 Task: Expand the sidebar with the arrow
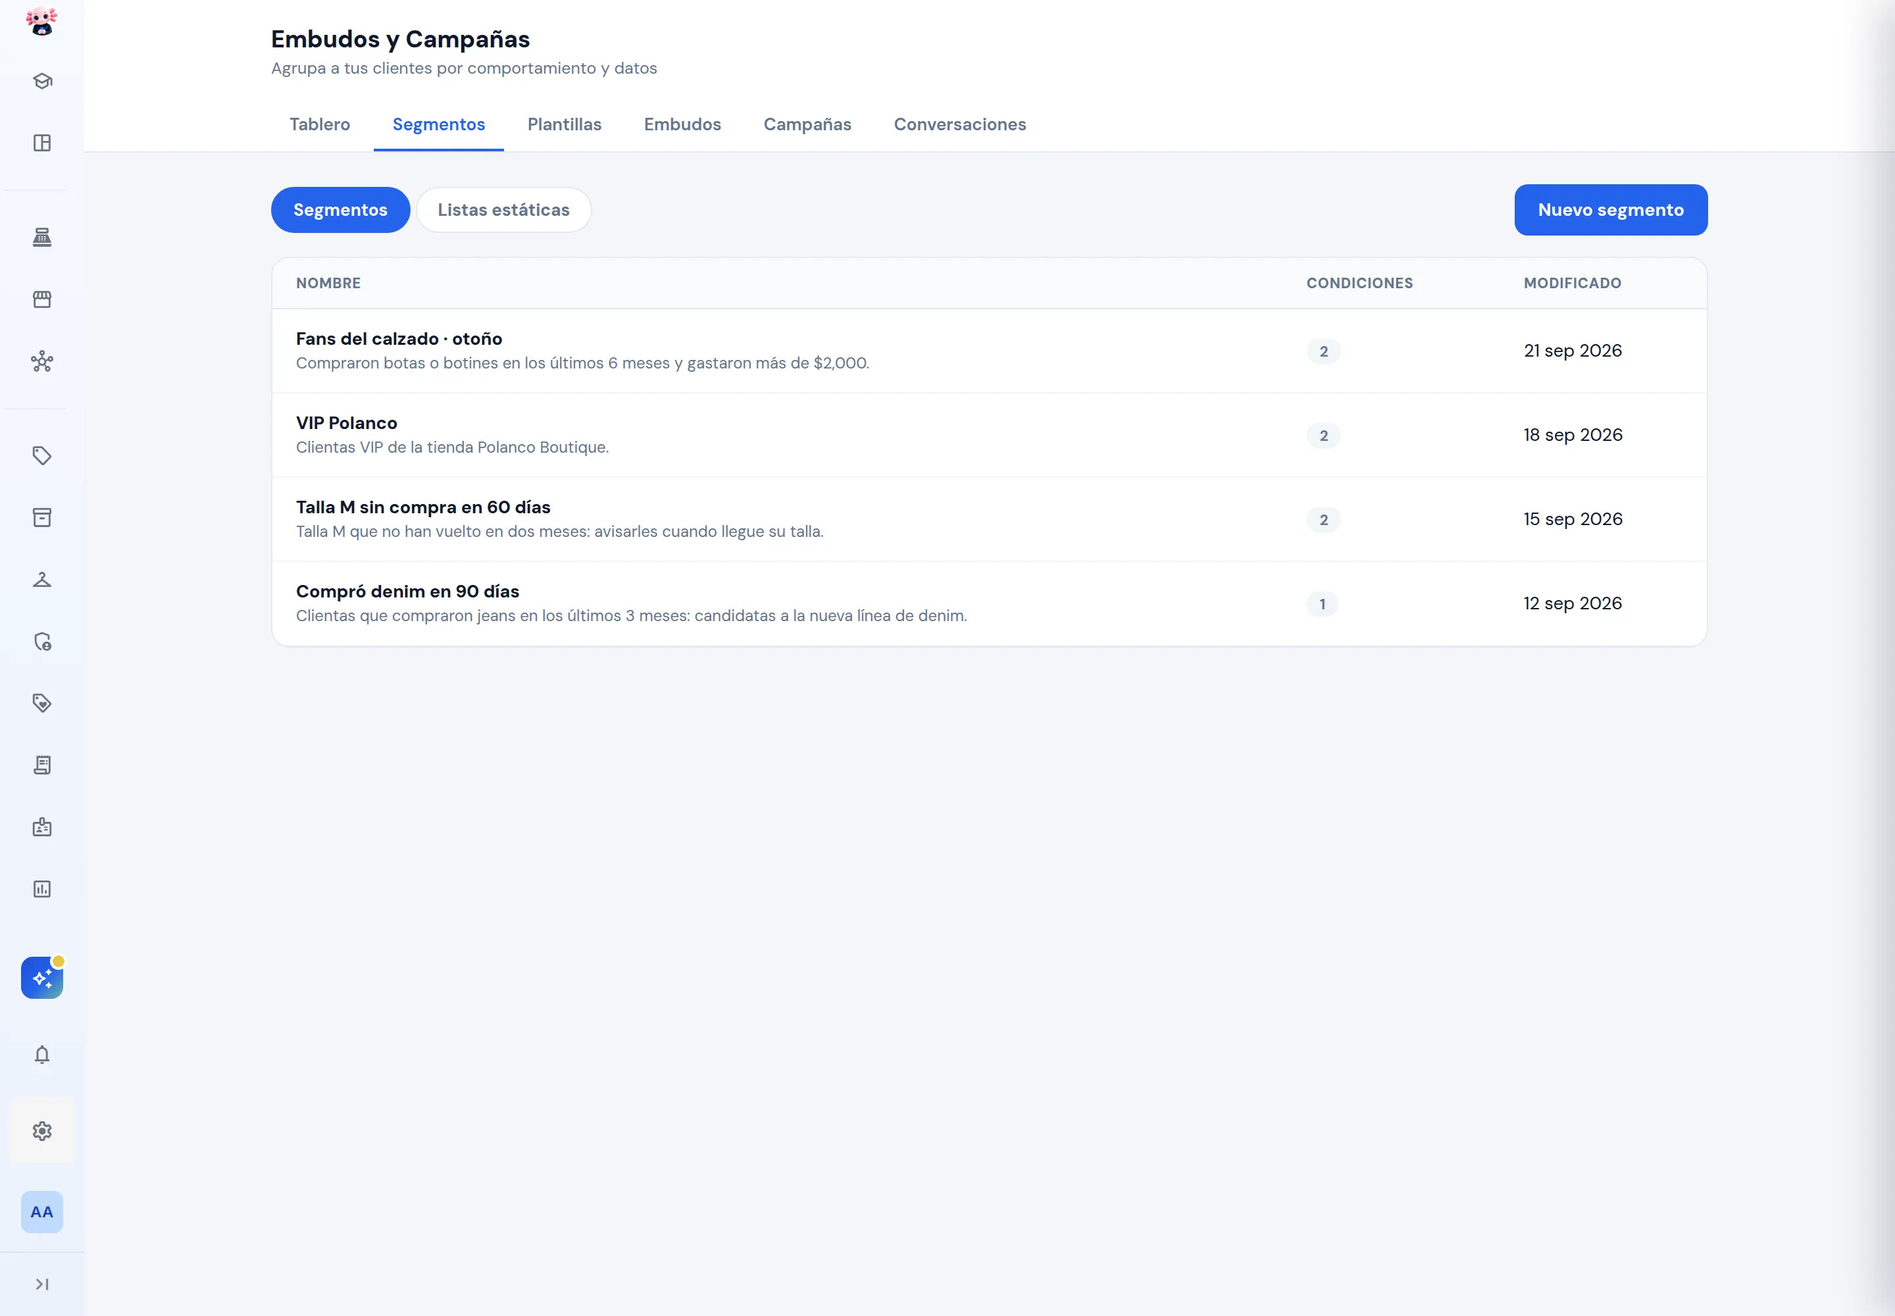42,1284
